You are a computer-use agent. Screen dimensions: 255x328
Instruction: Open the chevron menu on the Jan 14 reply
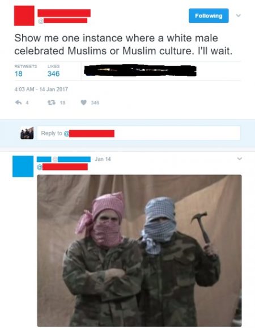coord(240,159)
